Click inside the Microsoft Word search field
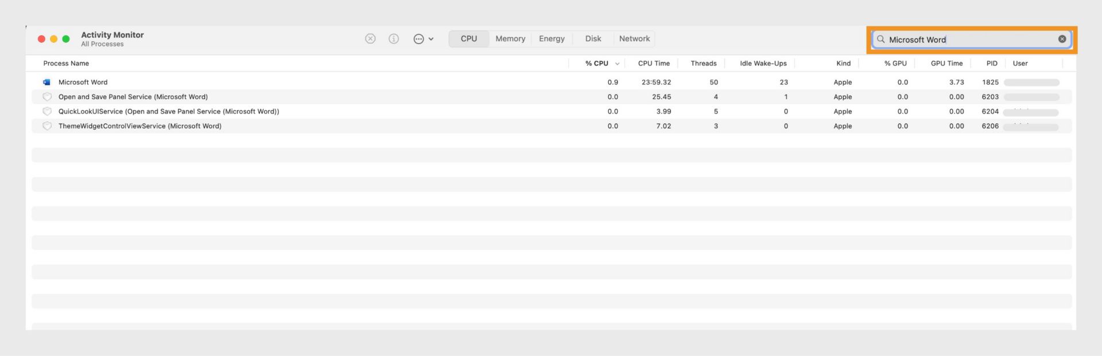The width and height of the screenshot is (1102, 356). [x=970, y=40]
